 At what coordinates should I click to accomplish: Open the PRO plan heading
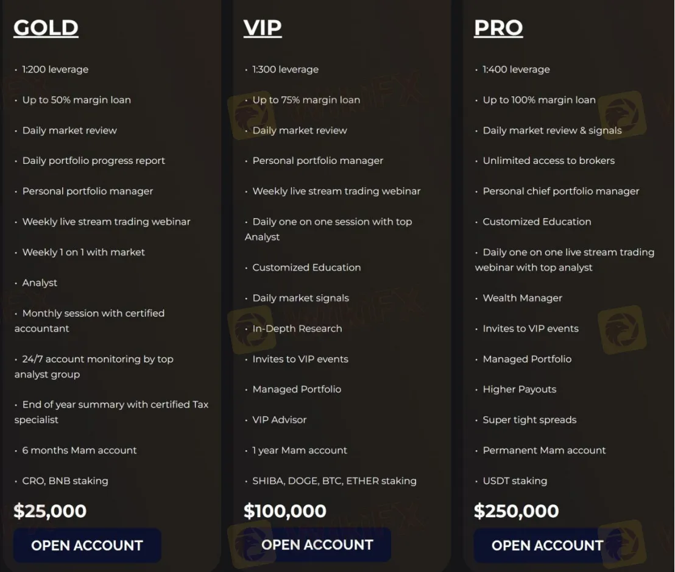click(498, 28)
